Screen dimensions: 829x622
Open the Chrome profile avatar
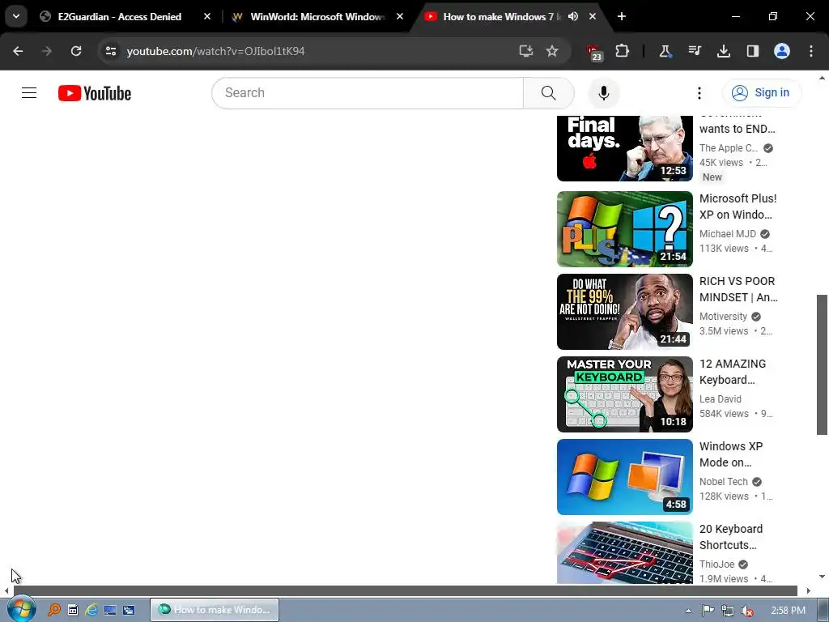point(782,51)
